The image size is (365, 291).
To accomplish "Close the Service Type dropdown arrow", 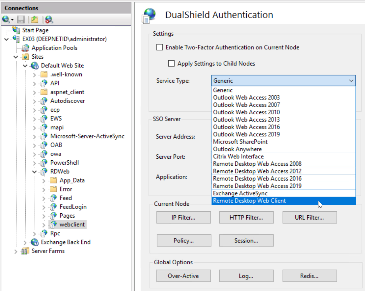I will [x=351, y=81].
